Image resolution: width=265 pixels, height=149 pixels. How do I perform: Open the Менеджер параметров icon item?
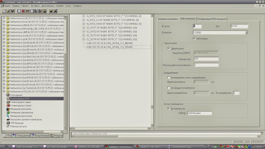tap(8, 113)
